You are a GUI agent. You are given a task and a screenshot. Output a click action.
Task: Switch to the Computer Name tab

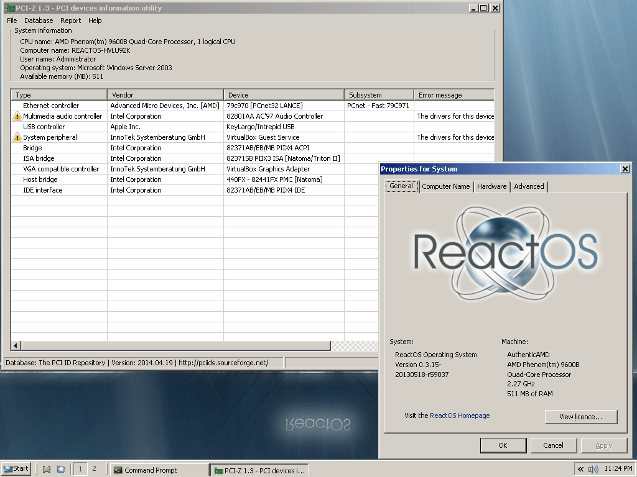point(445,186)
